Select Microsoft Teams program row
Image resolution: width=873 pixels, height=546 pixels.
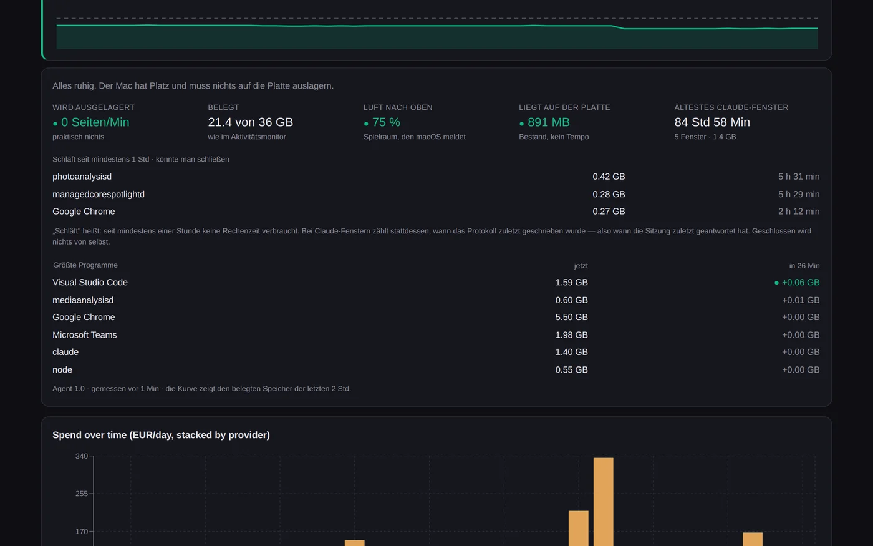pyautogui.click(x=436, y=335)
